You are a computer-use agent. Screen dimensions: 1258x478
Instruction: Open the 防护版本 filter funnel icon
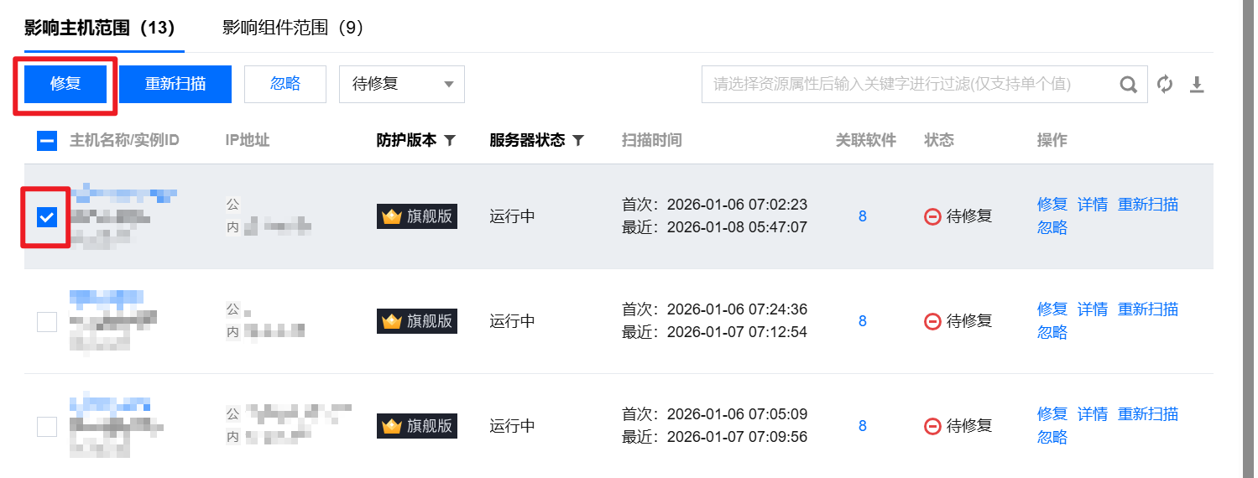[x=450, y=141]
